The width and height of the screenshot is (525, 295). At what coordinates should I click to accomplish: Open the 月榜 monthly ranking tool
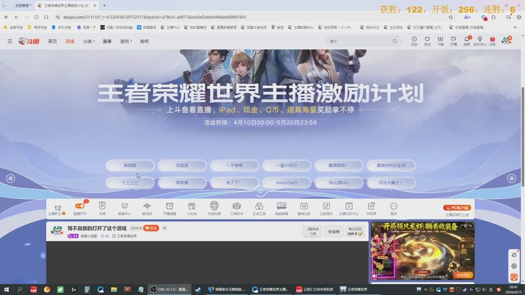coord(102,208)
